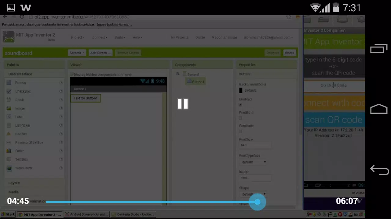Select the Button palette component icon
Viewport: 391px width, 219px height.
(9, 83)
